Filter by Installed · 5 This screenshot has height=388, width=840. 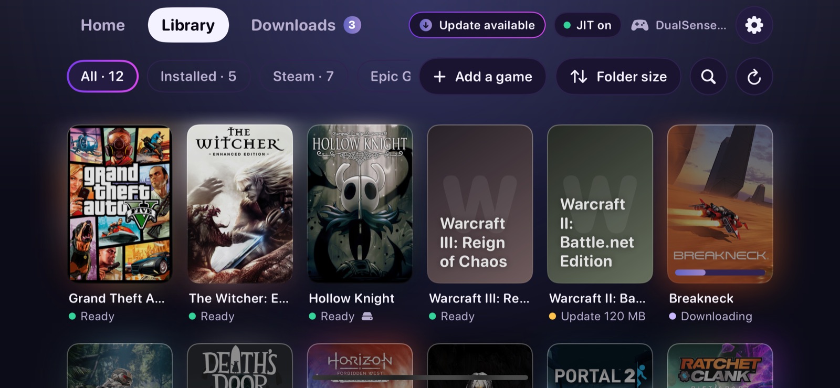pos(198,77)
